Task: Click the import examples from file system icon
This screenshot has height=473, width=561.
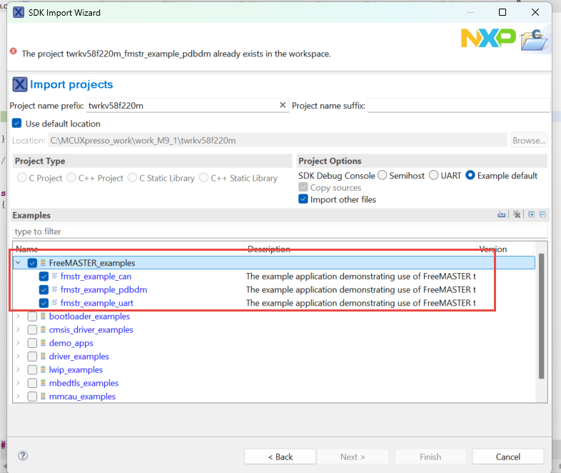Action: tap(502, 214)
